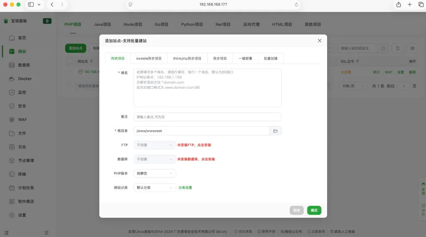Open the 10条/页 page size dropdown

pyautogui.click(x=352, y=86)
